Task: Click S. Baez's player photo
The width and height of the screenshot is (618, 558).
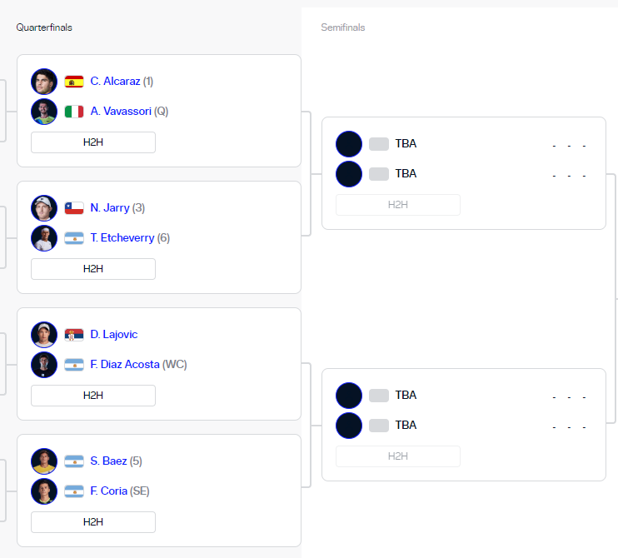Action: (44, 461)
